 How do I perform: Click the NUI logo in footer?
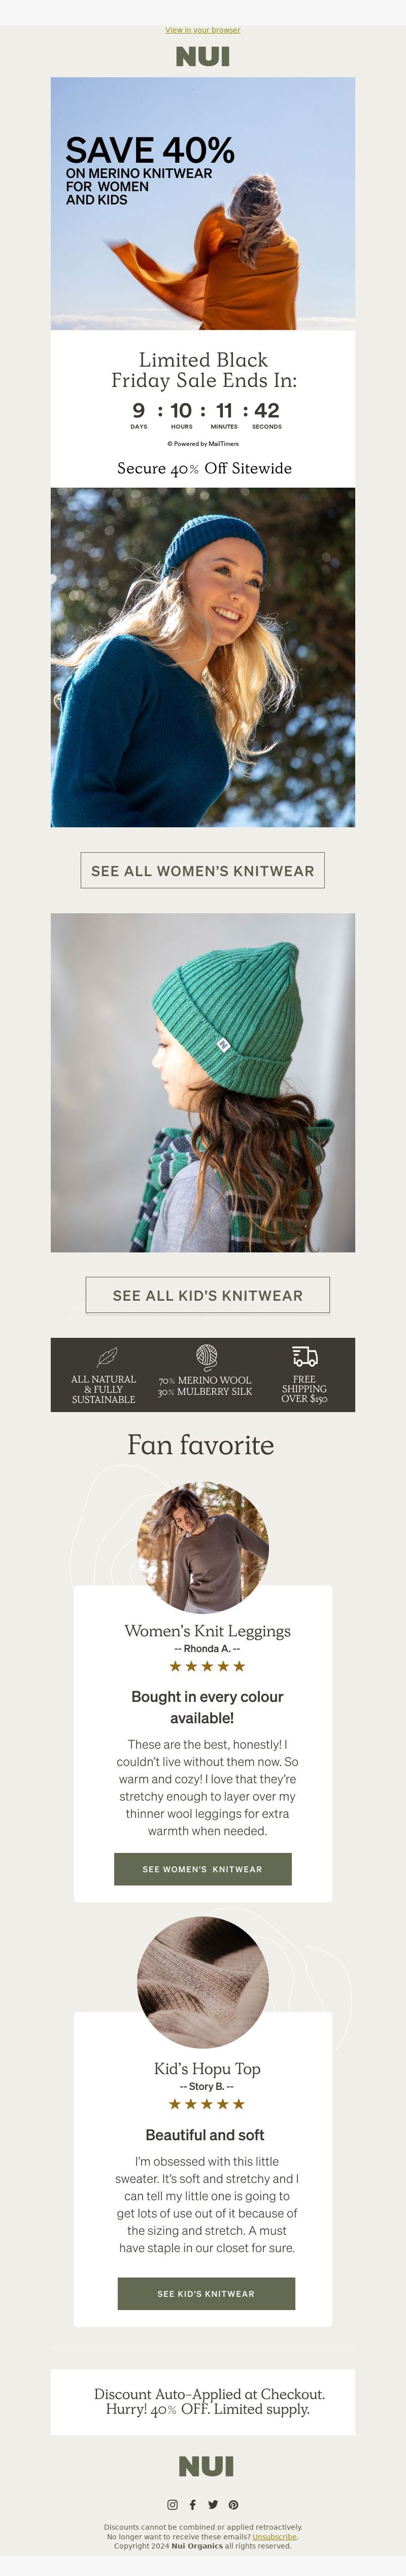click(x=206, y=2466)
